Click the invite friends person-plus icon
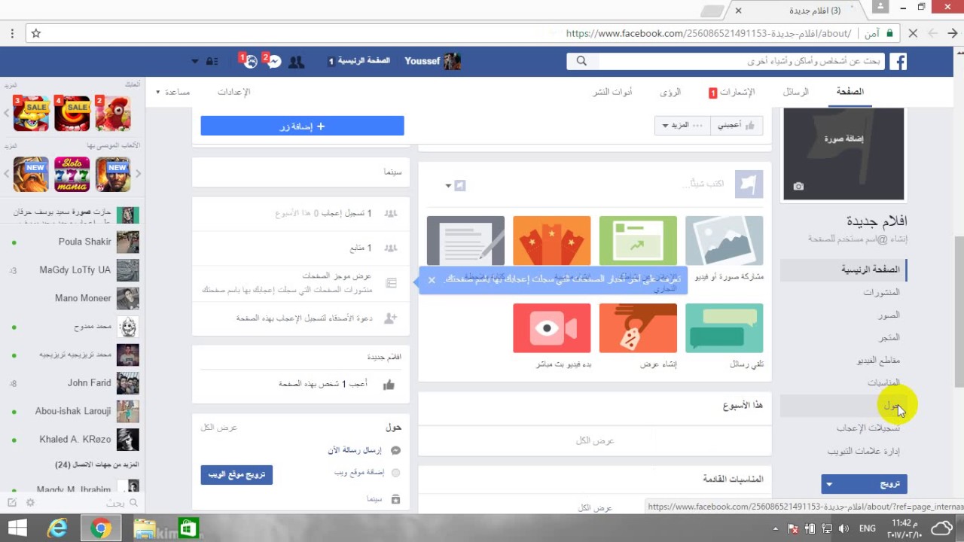 (390, 318)
